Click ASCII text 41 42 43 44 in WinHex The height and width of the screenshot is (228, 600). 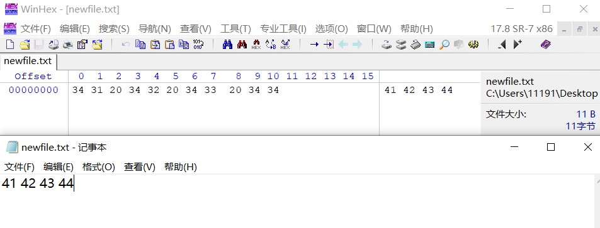419,90
